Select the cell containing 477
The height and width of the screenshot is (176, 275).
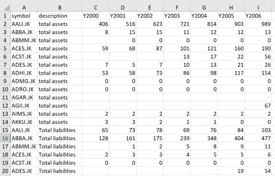tap(258, 138)
